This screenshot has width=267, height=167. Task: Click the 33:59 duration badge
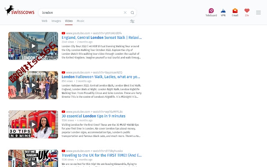[53, 96]
